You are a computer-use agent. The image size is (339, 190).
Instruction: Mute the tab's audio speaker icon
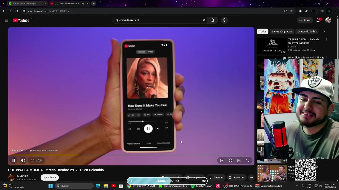[x=83, y=3]
